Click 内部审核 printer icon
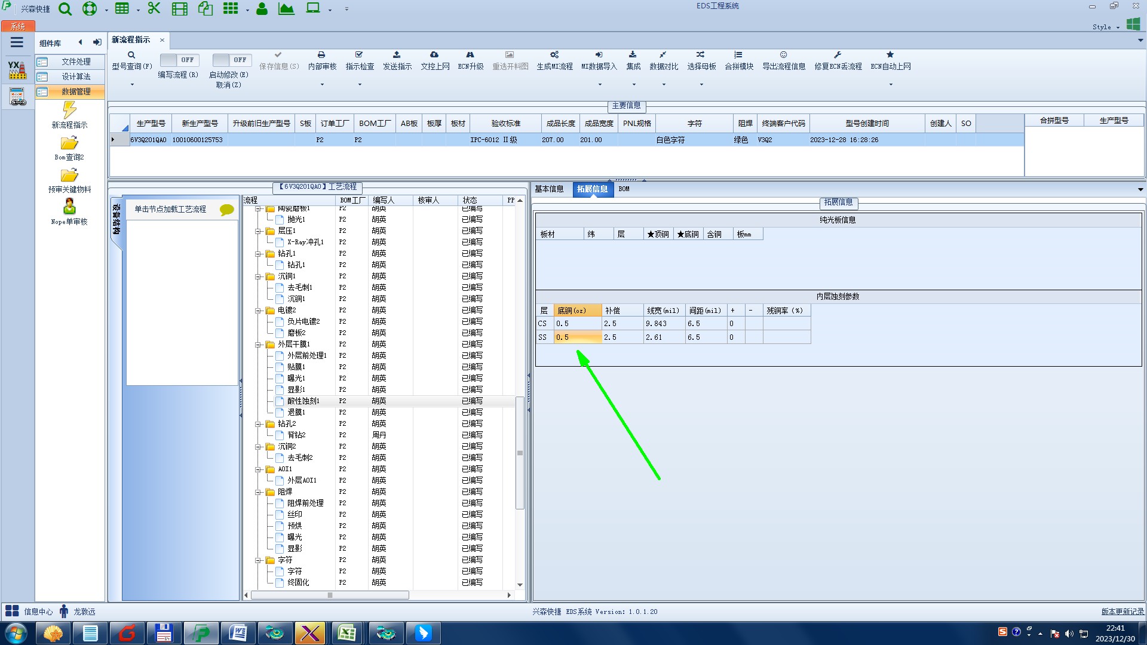 click(322, 61)
